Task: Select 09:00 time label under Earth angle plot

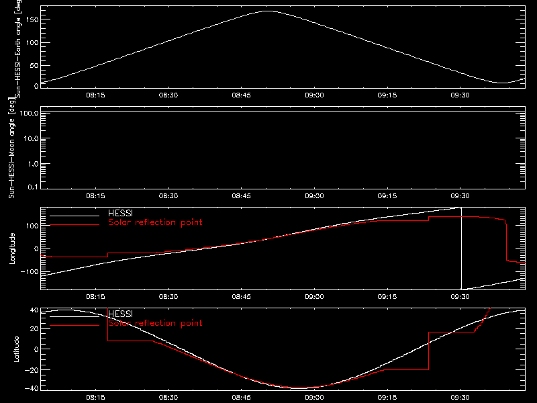Action: pyautogui.click(x=314, y=95)
